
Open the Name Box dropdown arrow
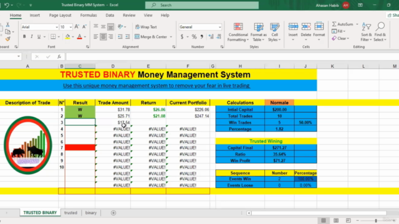pos(19,57)
